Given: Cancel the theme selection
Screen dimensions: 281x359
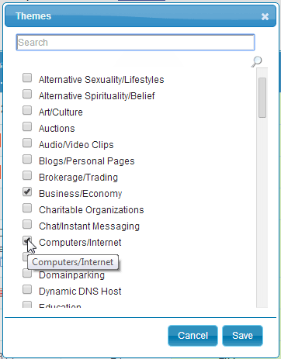Looking at the screenshot, I should point(193,336).
